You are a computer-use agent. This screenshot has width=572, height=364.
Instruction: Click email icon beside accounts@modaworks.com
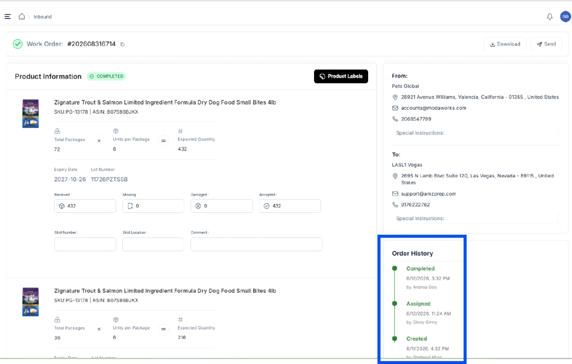(x=395, y=108)
